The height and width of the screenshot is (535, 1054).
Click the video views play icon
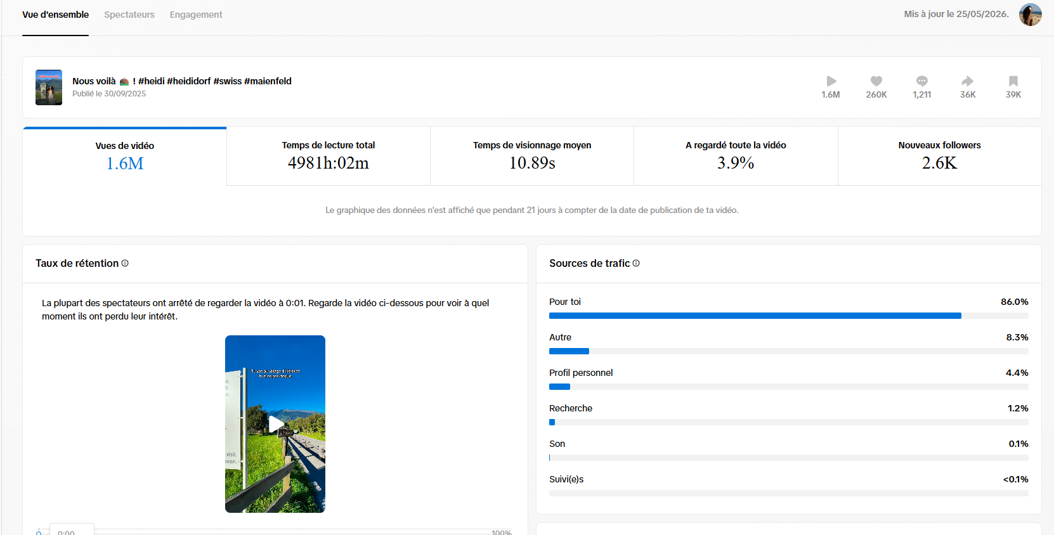tap(831, 81)
